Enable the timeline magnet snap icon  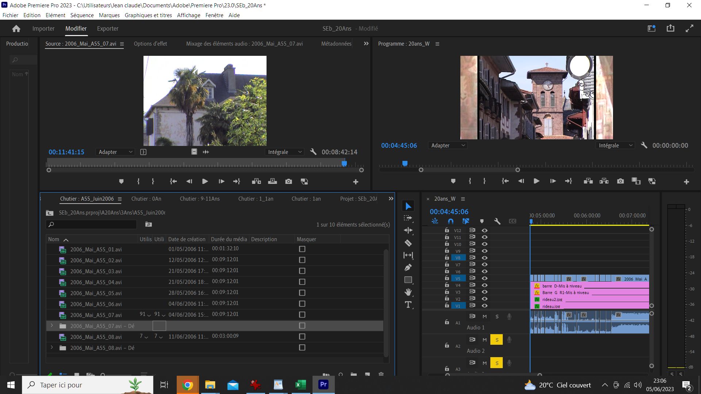[451, 221]
